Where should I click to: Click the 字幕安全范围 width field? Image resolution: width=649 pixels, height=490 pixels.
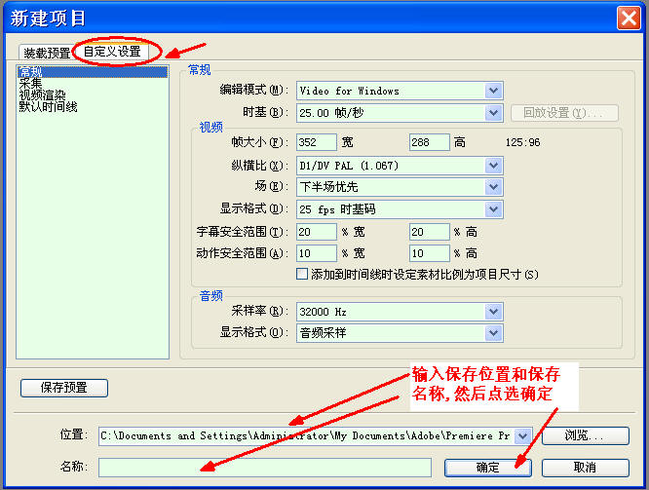(317, 232)
